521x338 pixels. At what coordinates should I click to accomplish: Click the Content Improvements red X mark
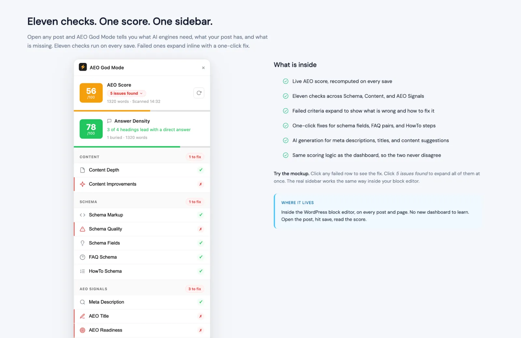[201, 184]
